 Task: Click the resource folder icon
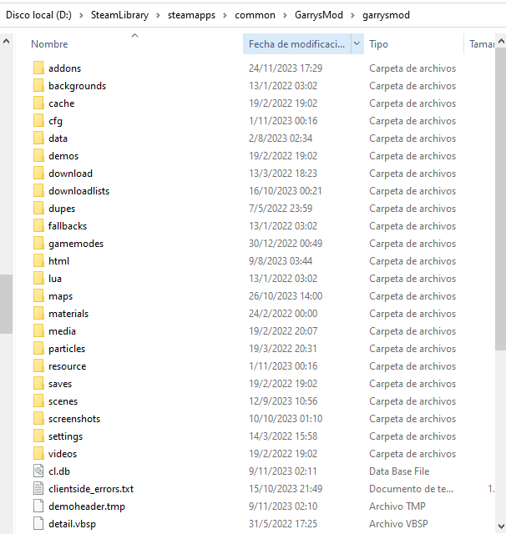pos(38,366)
